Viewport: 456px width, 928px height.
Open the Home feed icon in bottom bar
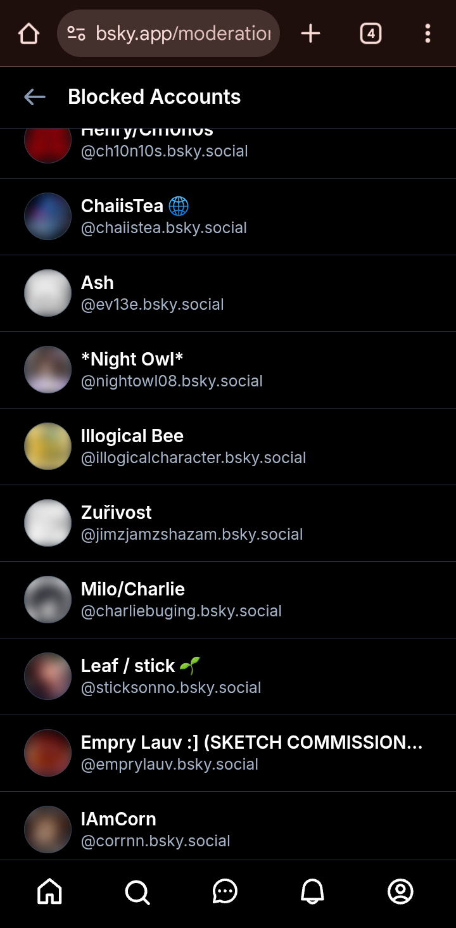tap(50, 891)
